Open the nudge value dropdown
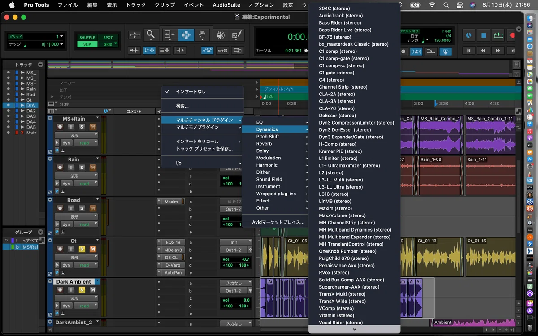This screenshot has width=538, height=336. tap(61, 44)
